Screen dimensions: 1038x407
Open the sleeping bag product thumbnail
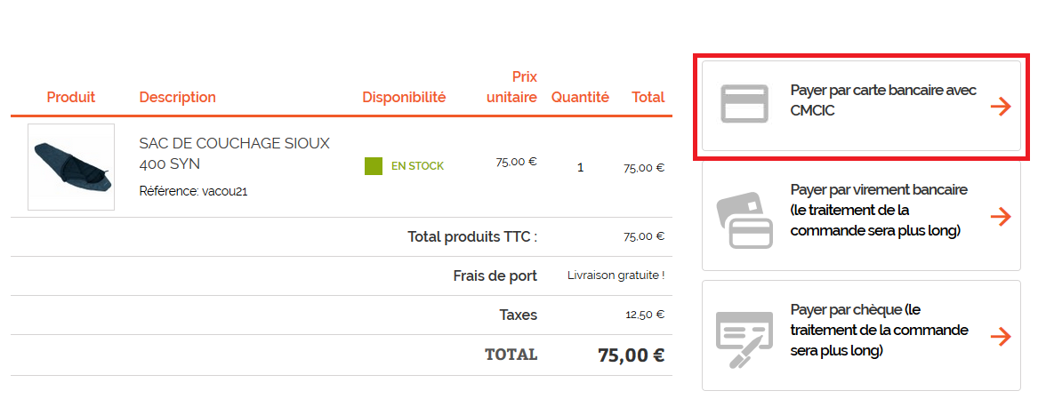click(x=71, y=167)
